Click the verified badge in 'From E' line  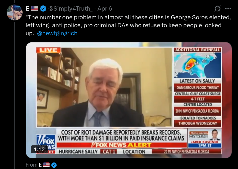point(54,165)
